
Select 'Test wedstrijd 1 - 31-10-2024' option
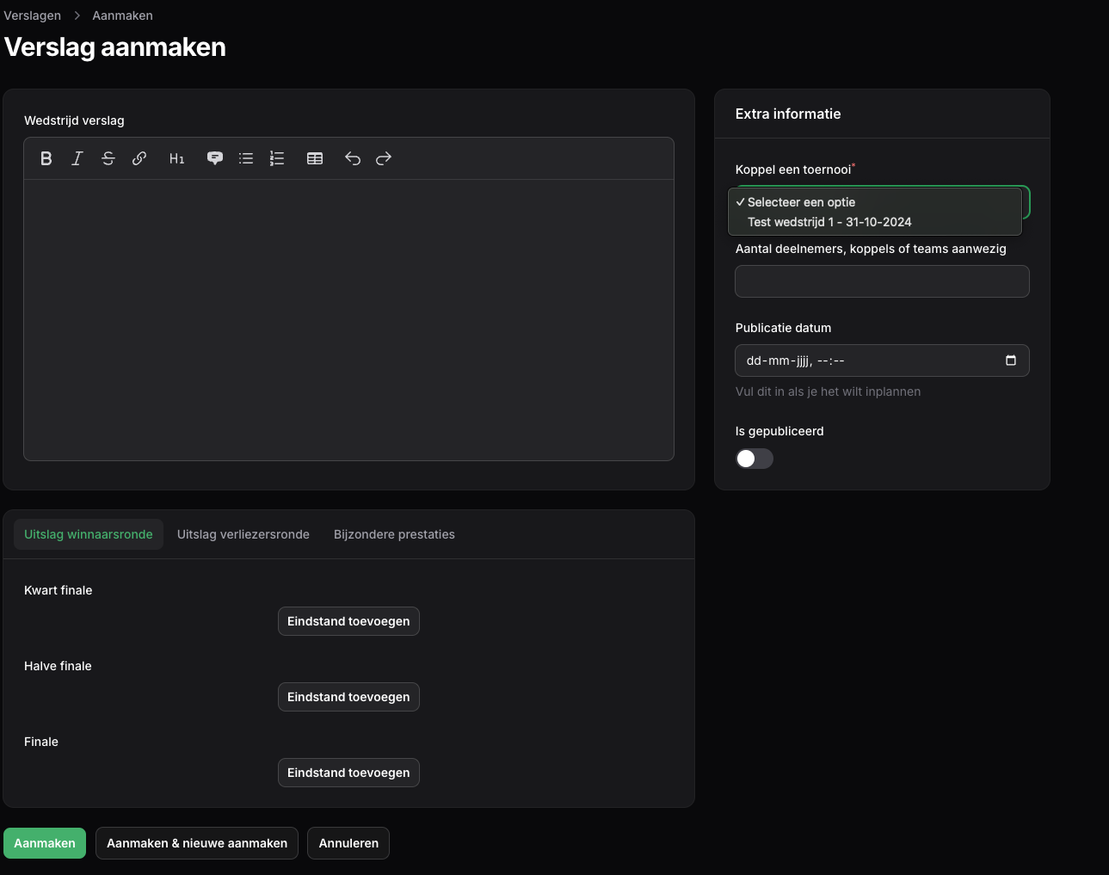[x=829, y=222]
